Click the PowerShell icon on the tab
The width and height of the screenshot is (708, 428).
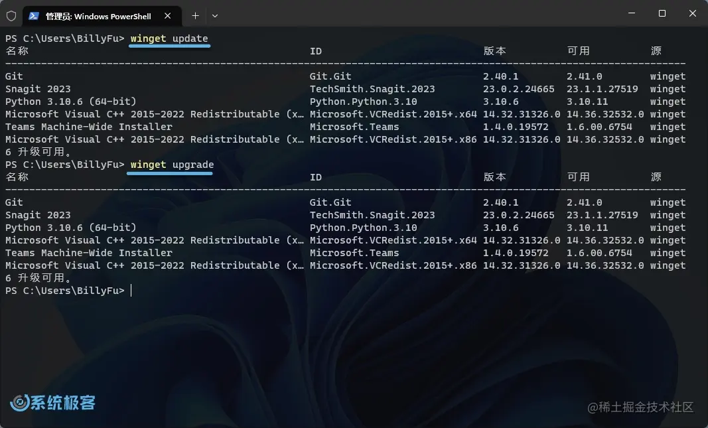coord(33,16)
